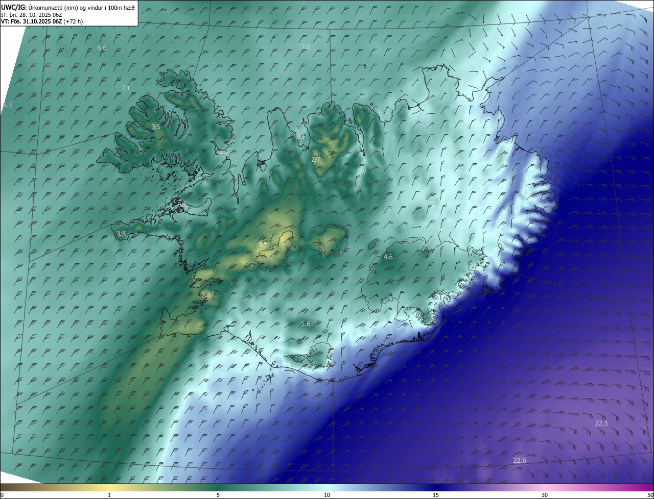This screenshot has width=654, height=499.
Task: Click the 5.6 value in south Iceland
Action: pyautogui.click(x=306, y=324)
